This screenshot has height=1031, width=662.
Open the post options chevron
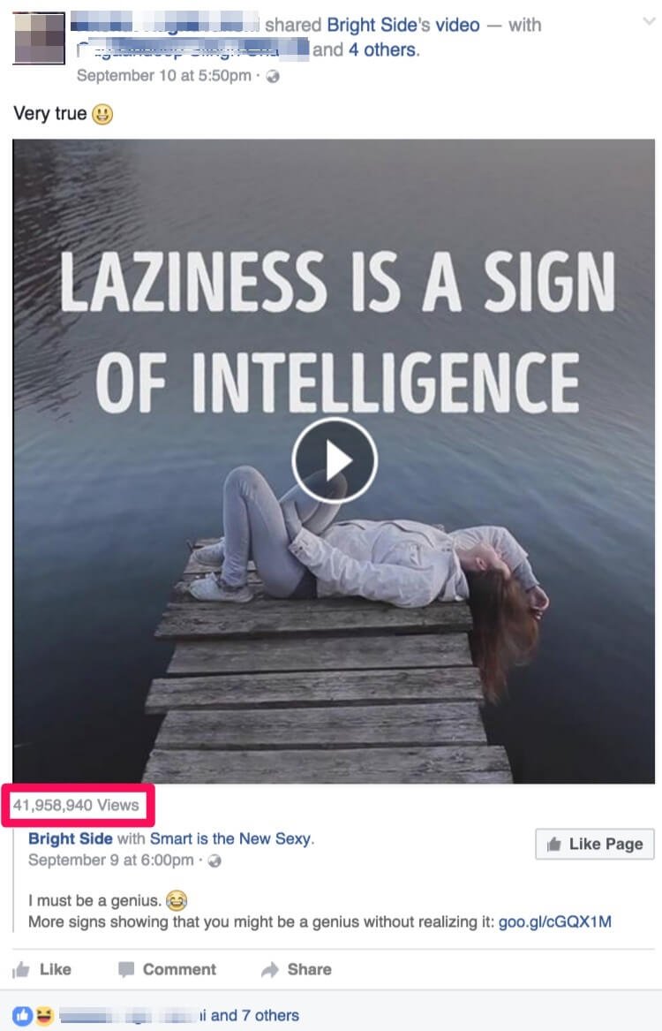(x=649, y=22)
